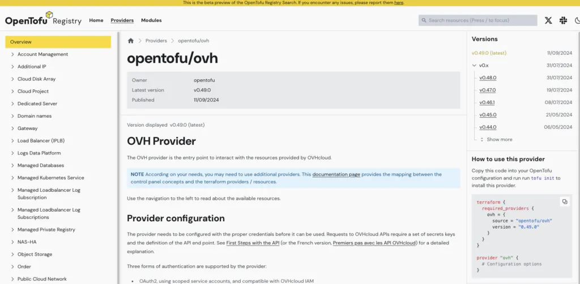580x284 pixels.
Task: Expand Account Management in sidebar
Action: [12, 54]
